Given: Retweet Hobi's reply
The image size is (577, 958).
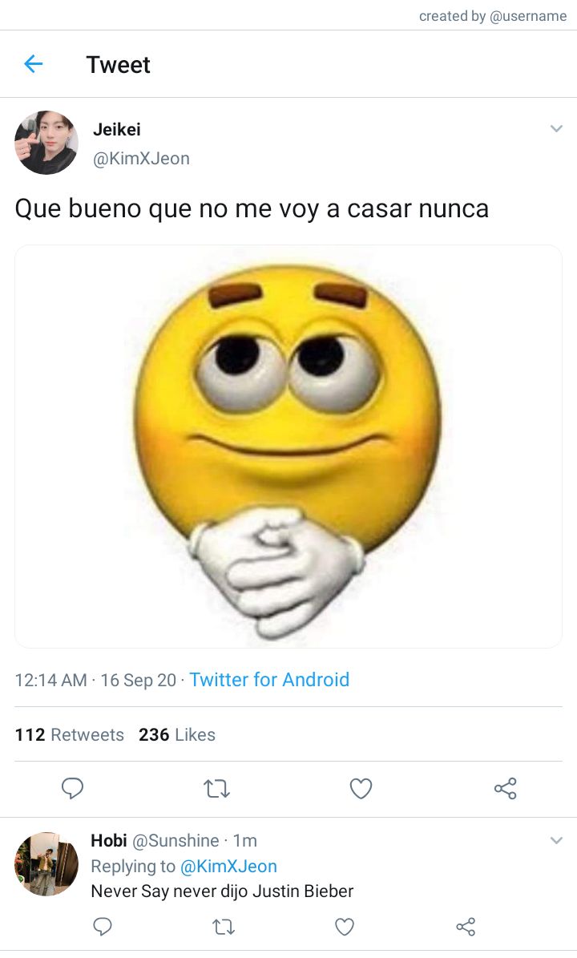Looking at the screenshot, I should point(224,928).
